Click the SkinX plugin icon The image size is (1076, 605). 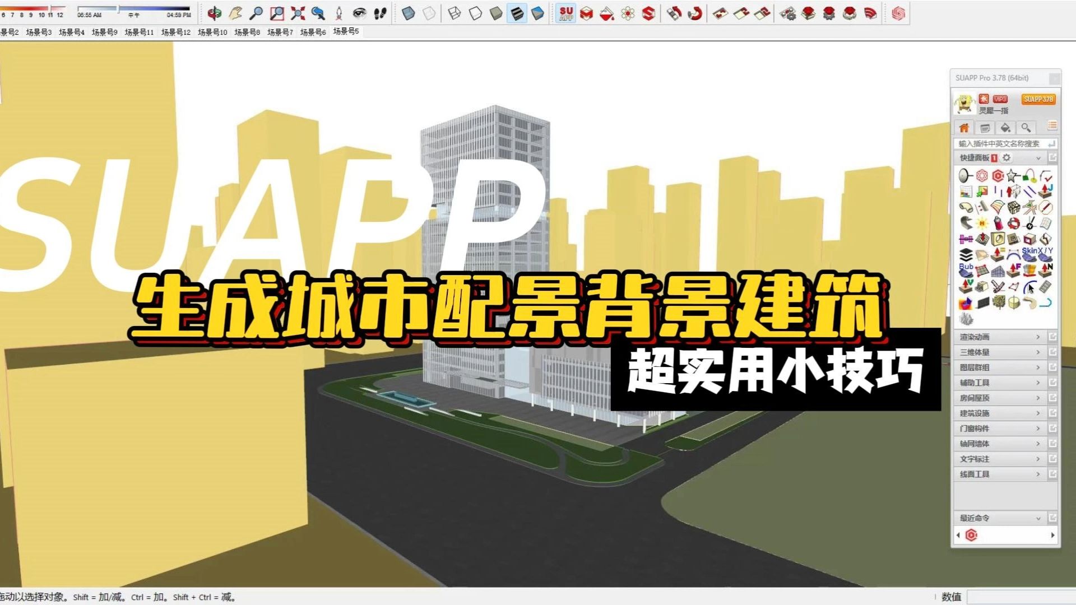[1030, 255]
